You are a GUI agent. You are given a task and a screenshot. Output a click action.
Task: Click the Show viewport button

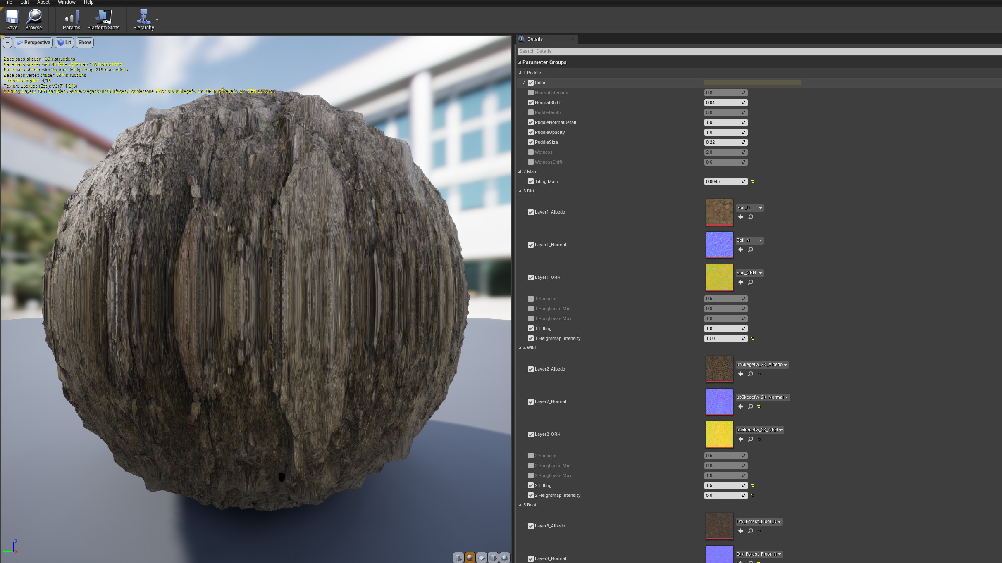point(85,43)
